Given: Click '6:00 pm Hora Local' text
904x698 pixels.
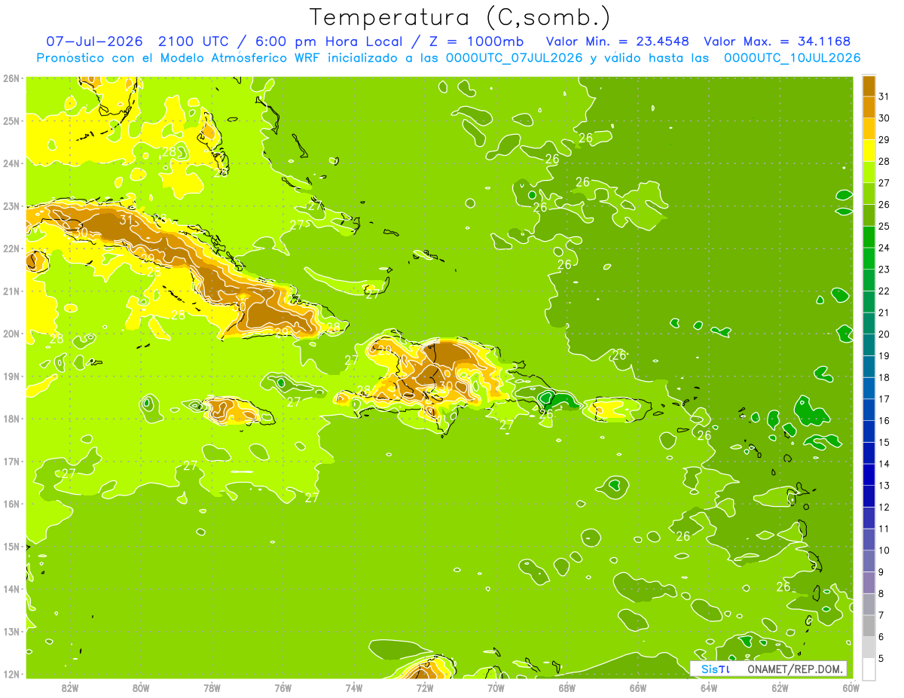Looking at the screenshot, I should 328,41.
